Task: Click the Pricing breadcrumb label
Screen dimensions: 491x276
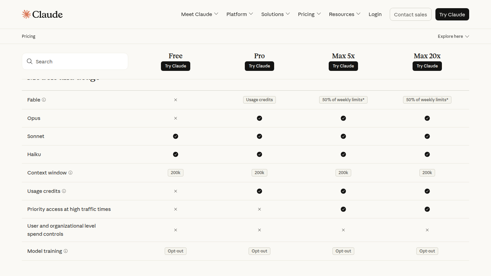Action: [29, 36]
